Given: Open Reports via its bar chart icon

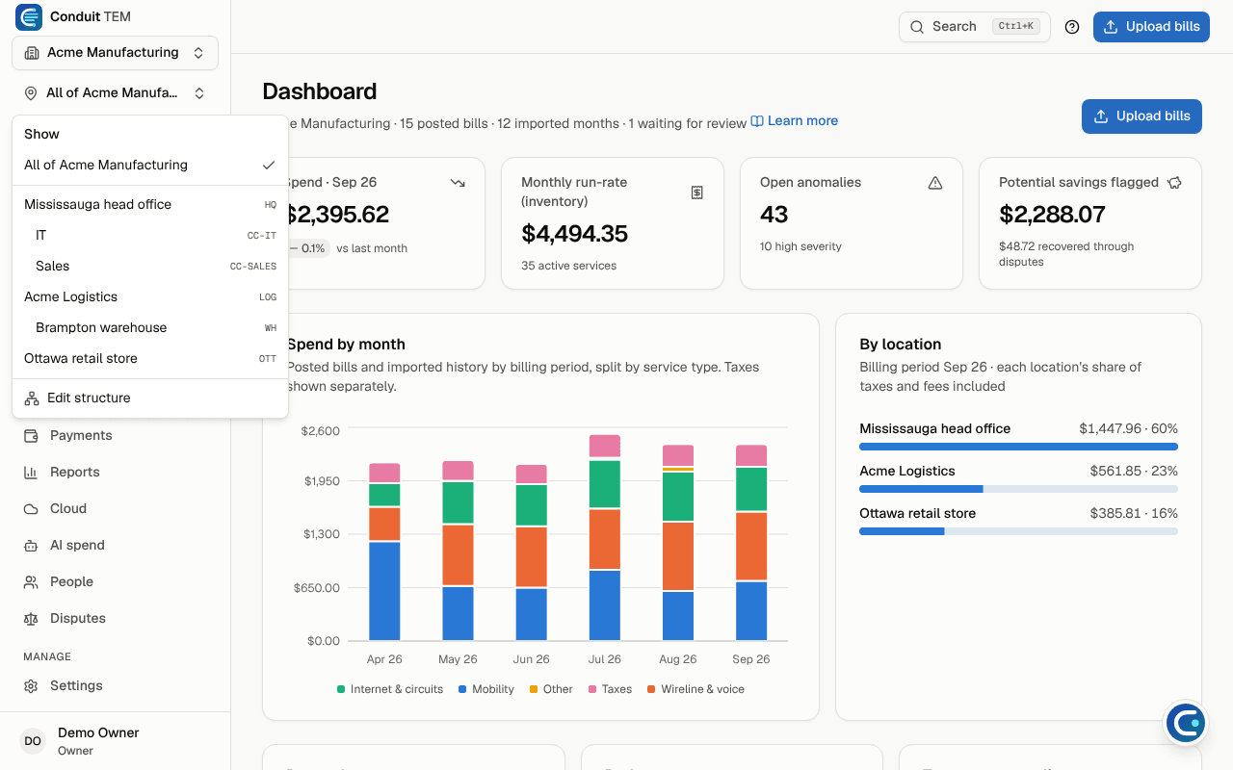Looking at the screenshot, I should pos(31,472).
